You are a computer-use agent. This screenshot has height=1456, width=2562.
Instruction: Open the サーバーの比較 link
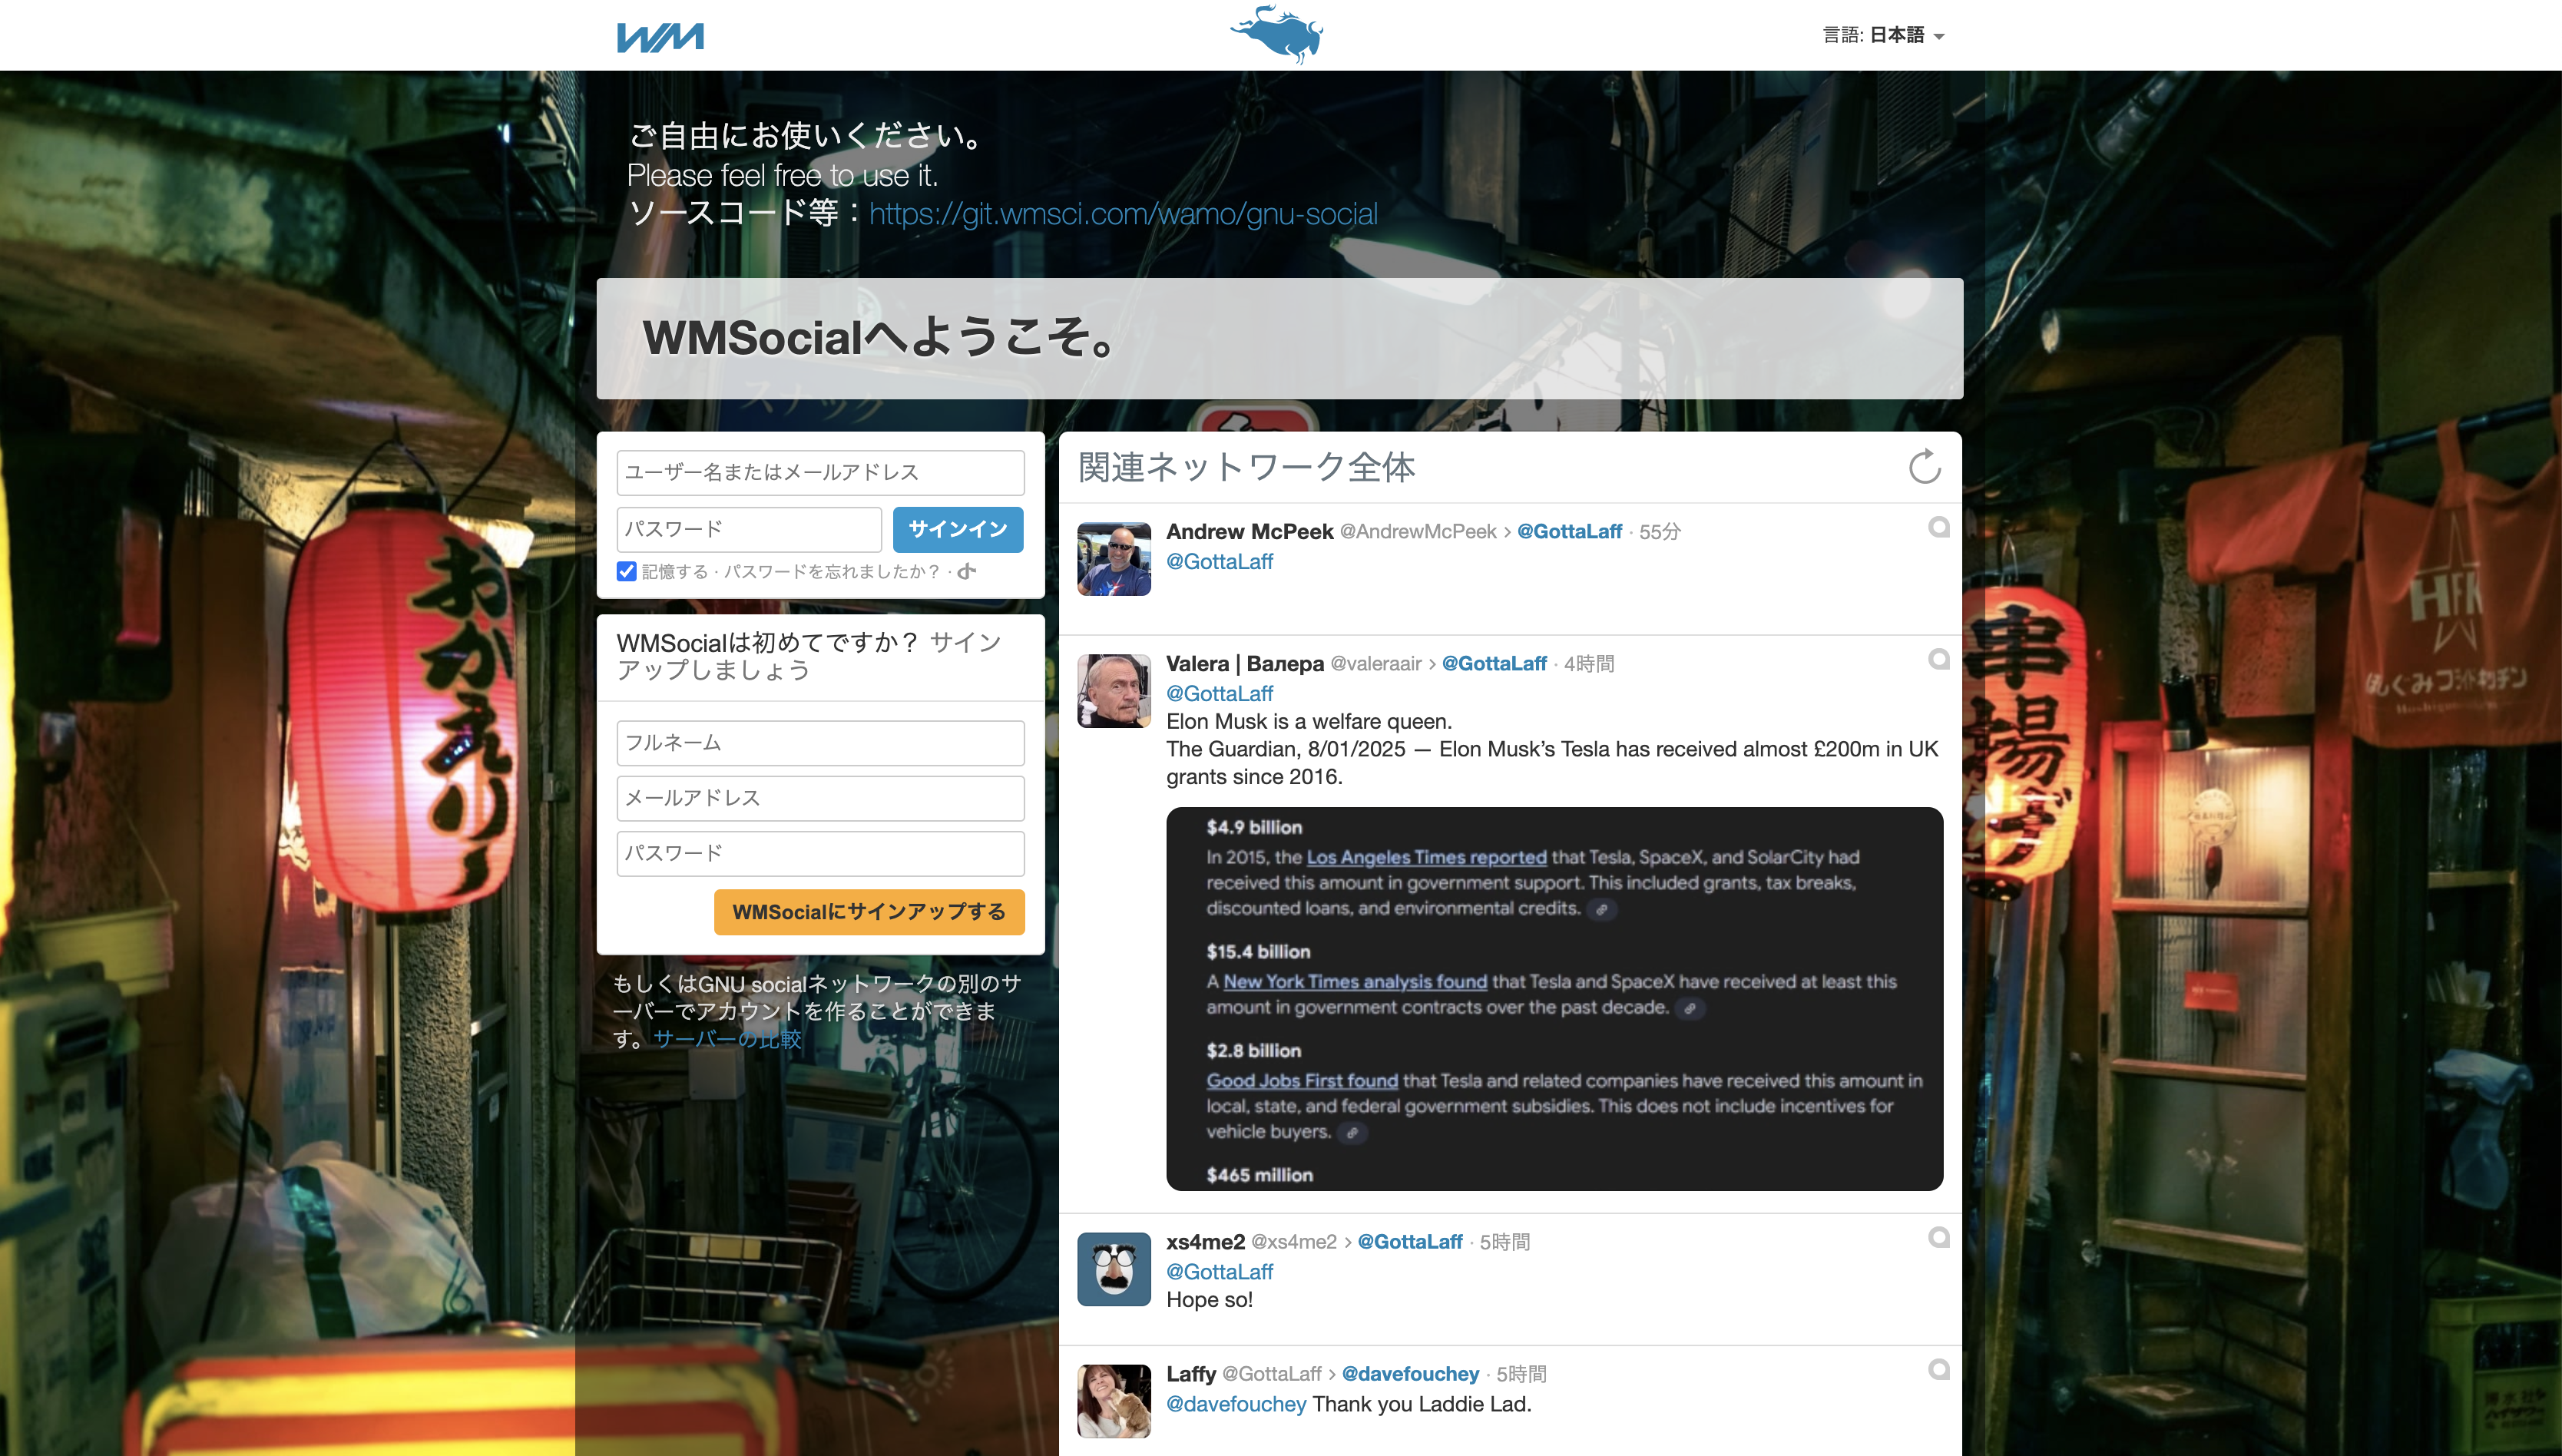click(727, 1039)
